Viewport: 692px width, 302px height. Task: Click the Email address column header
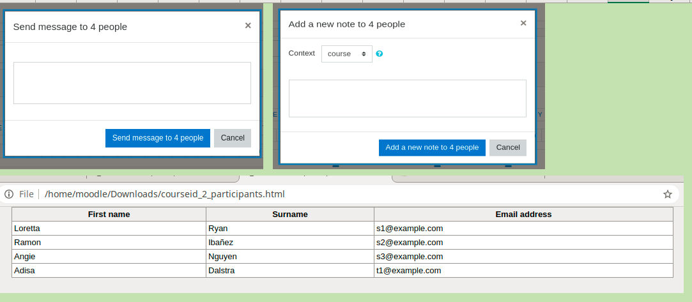(523, 215)
